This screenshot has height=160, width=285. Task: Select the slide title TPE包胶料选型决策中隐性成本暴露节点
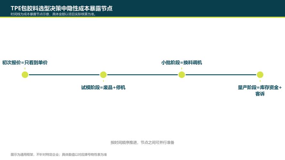click(62, 8)
